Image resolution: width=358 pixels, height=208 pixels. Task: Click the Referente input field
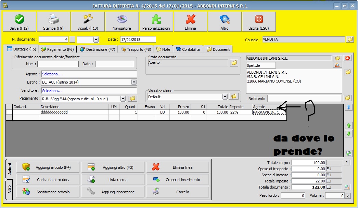click(305, 98)
